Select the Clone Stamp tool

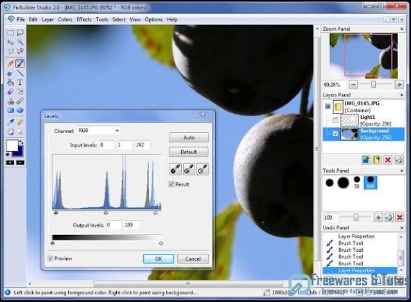coord(10,101)
